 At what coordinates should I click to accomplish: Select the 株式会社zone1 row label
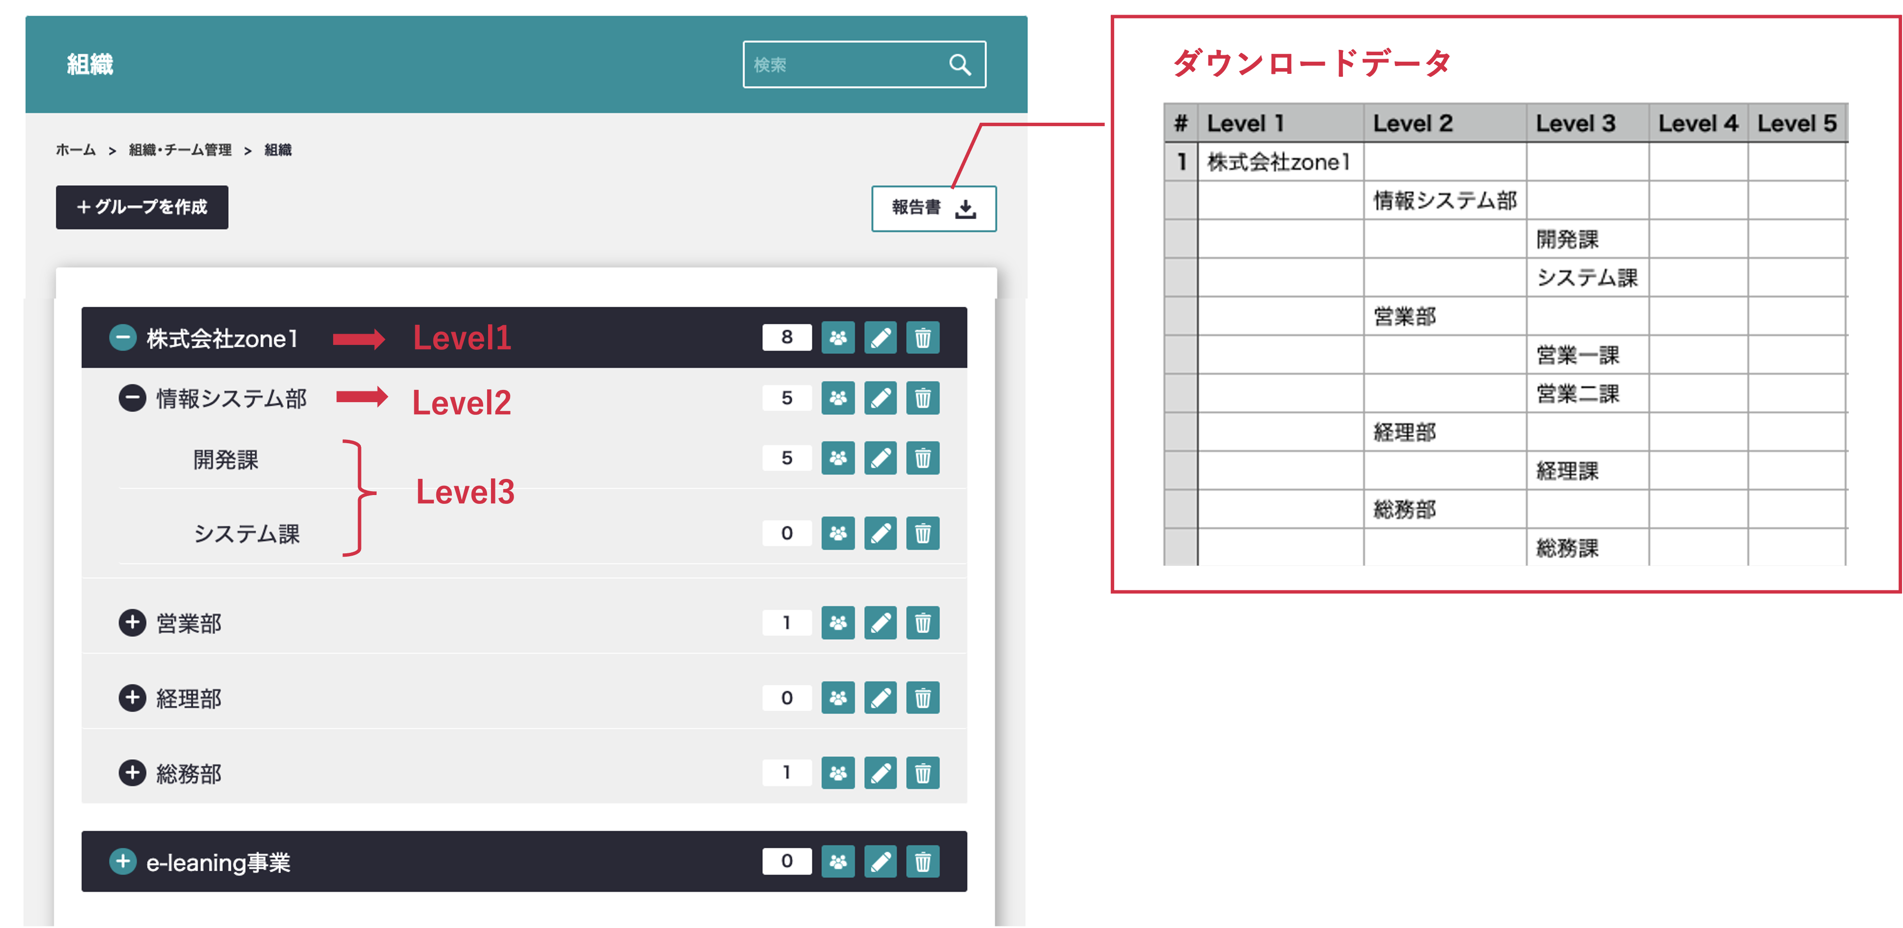pyautogui.click(x=223, y=339)
